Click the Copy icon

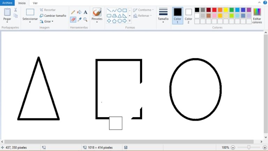(16, 16)
